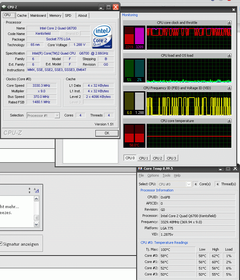Viewport: 240px width, 280px height.
Task: Click the scroll up arrow in the text editor
Action: tap(36, 199)
